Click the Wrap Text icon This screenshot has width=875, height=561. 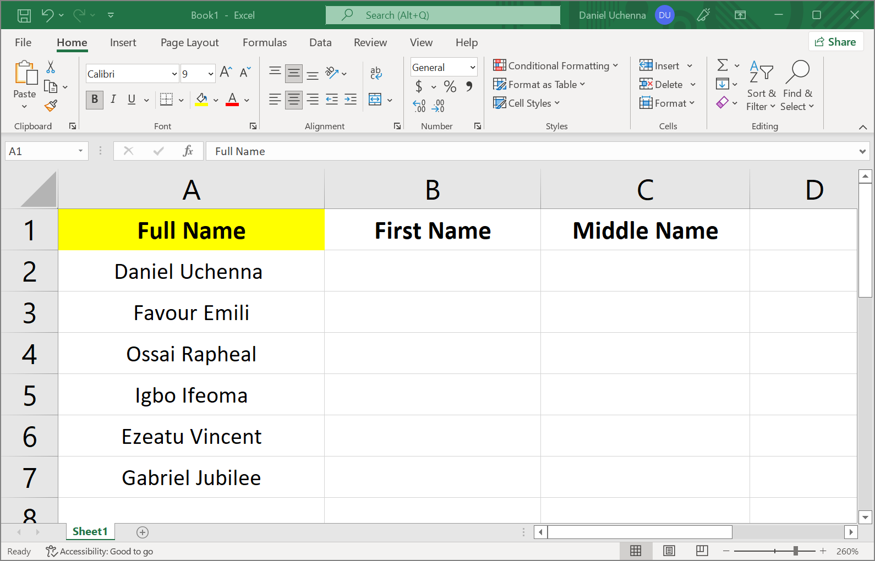[376, 73]
